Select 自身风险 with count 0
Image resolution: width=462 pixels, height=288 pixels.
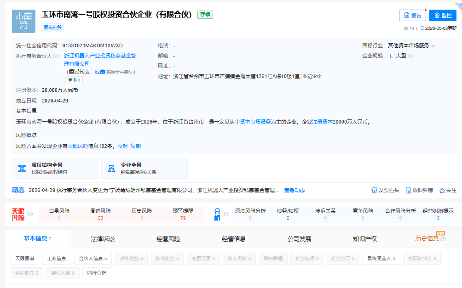click(59, 214)
